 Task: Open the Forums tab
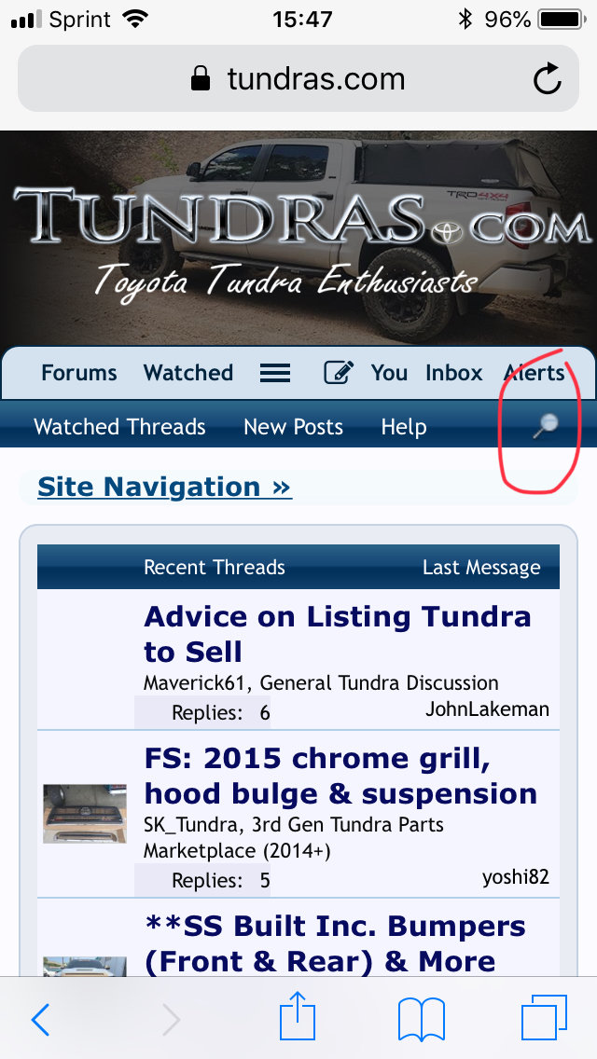pos(79,373)
